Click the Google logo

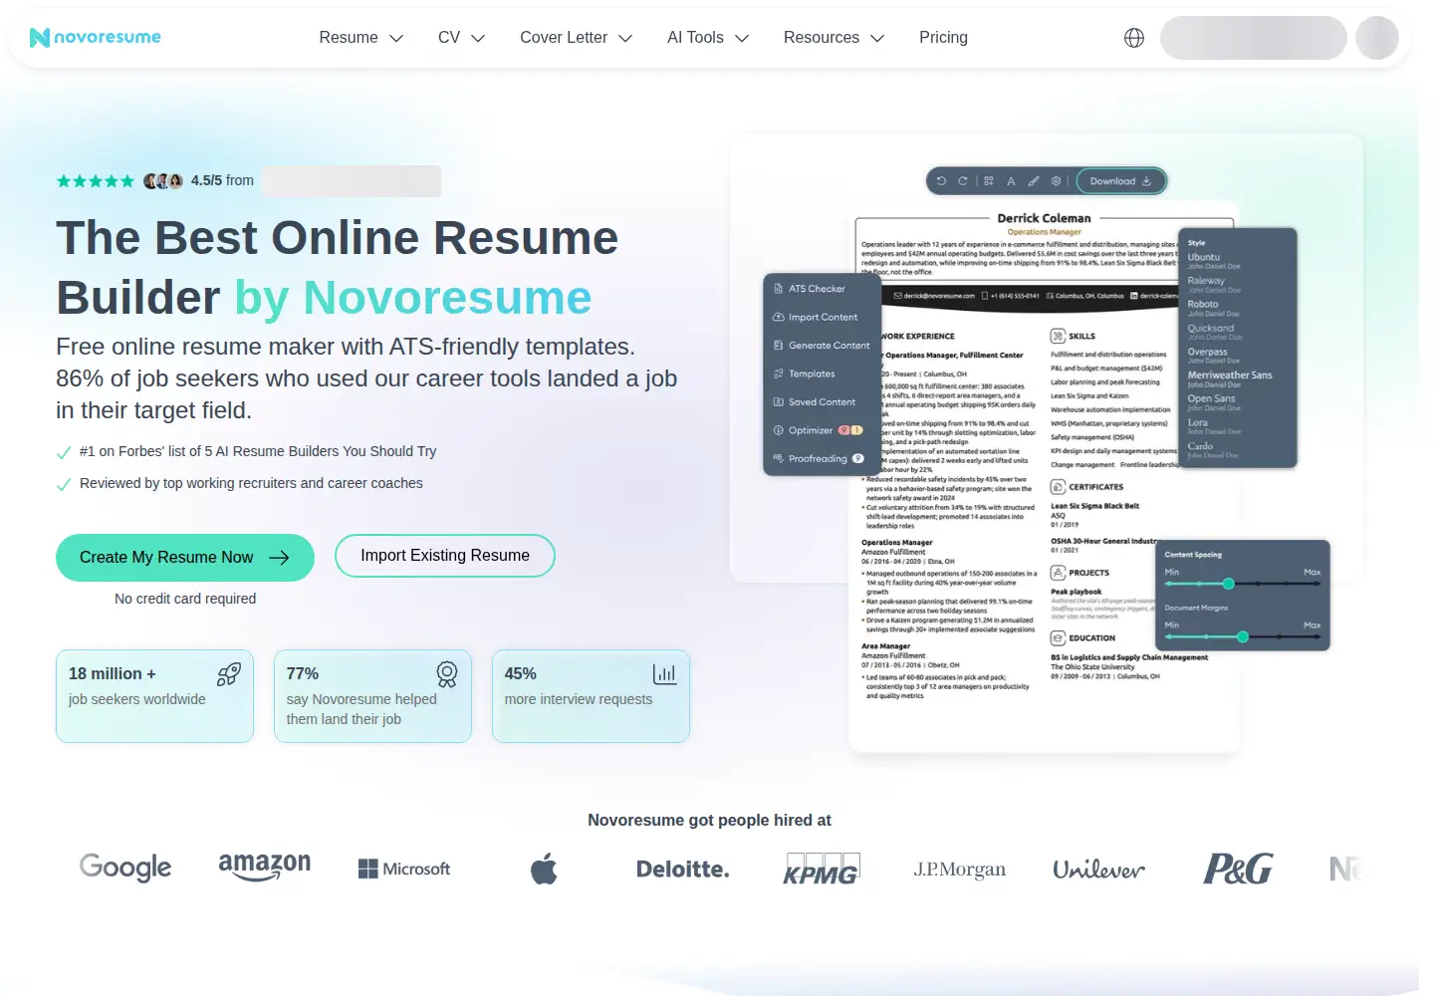point(125,868)
